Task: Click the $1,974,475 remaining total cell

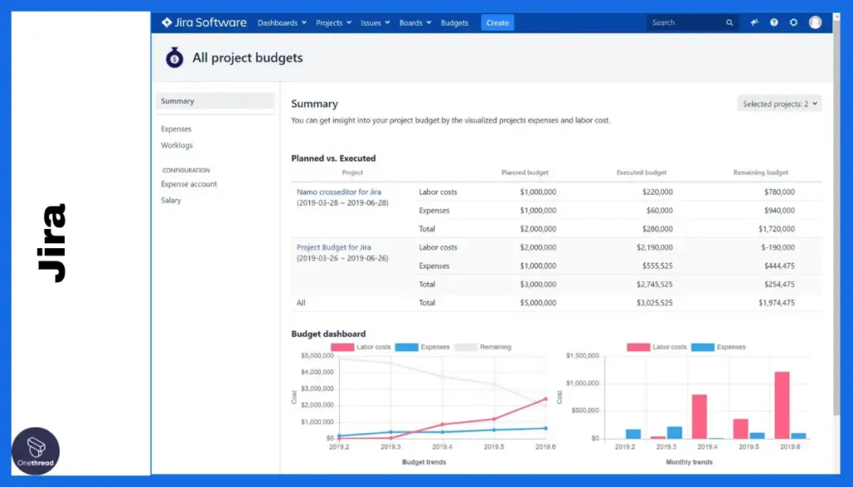Action: [776, 303]
